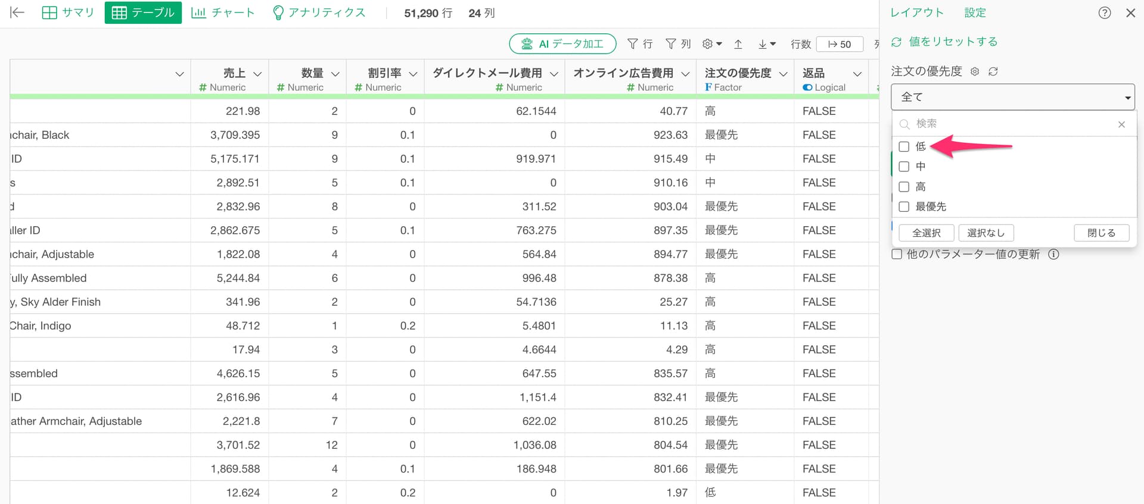Open the アナリティクス tab

tap(318, 12)
